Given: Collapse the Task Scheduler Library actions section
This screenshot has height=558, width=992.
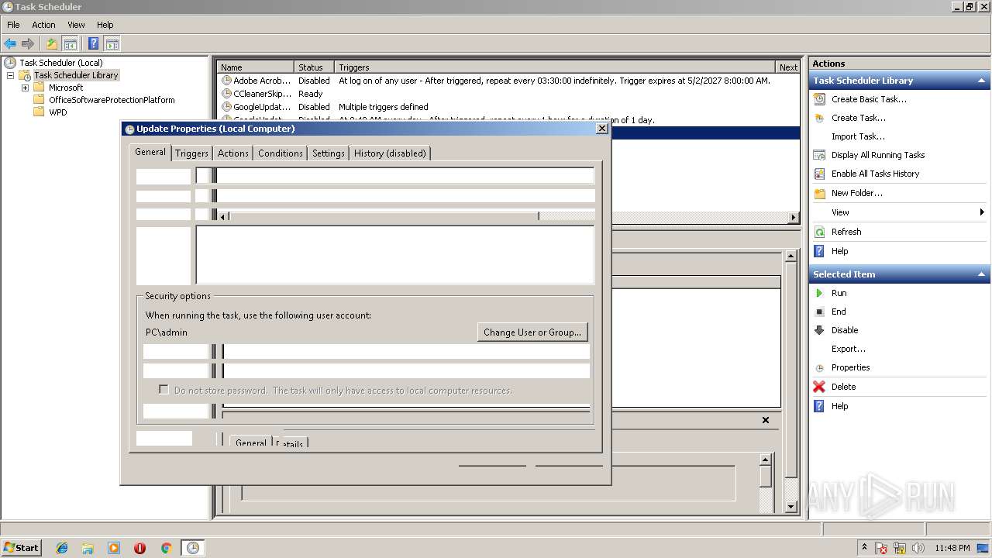Looking at the screenshot, I should pyautogui.click(x=982, y=81).
